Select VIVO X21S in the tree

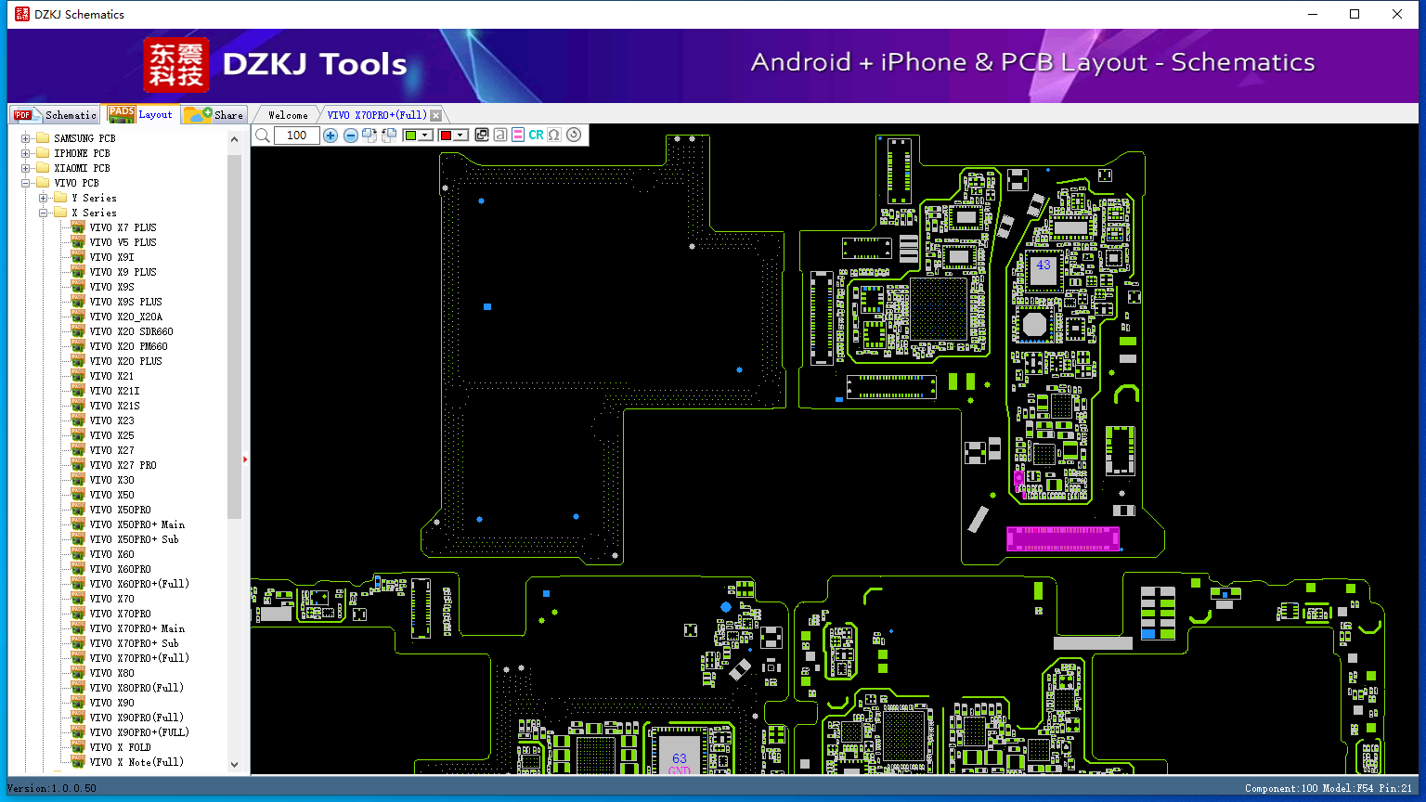[115, 406]
